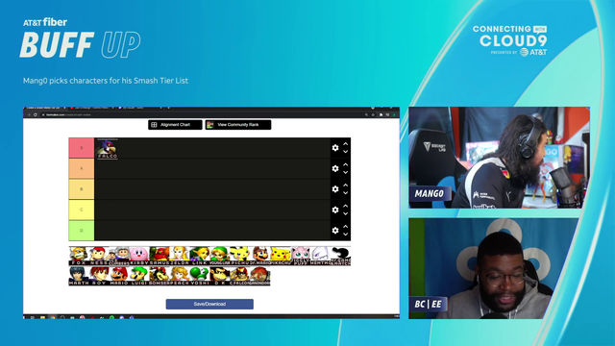
Task: Pick the Yoshi character icon
Action: pos(200,276)
